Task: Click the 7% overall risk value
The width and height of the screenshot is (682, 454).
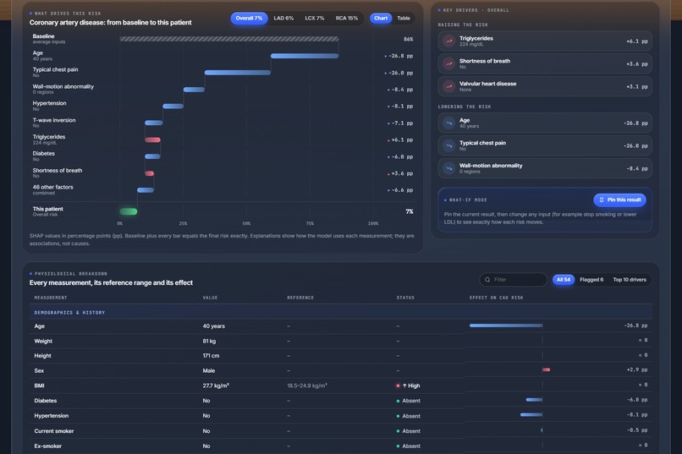Action: (x=410, y=211)
